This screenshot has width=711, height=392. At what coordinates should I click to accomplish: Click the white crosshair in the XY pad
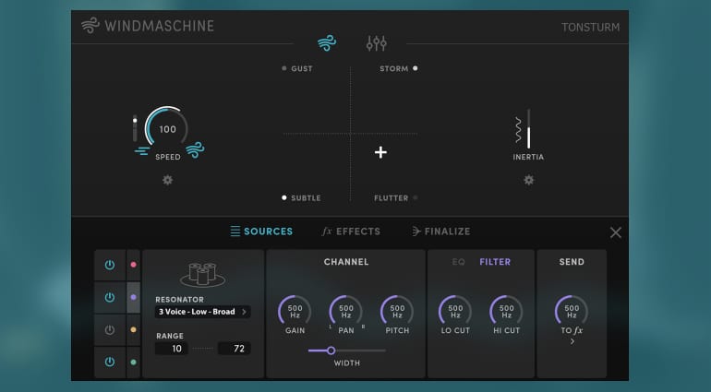click(x=380, y=152)
